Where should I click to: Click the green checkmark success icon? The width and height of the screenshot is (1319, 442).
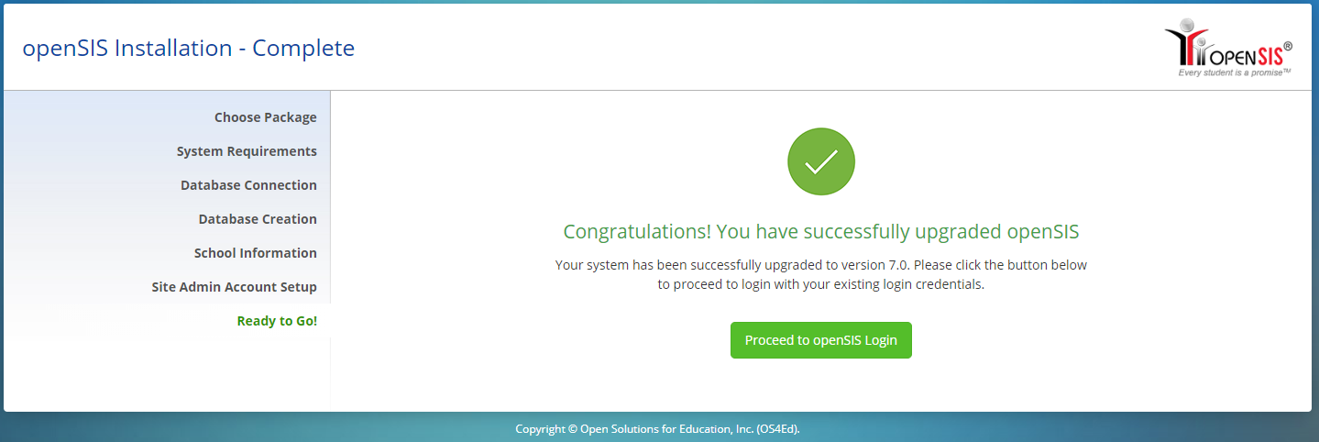[821, 161]
